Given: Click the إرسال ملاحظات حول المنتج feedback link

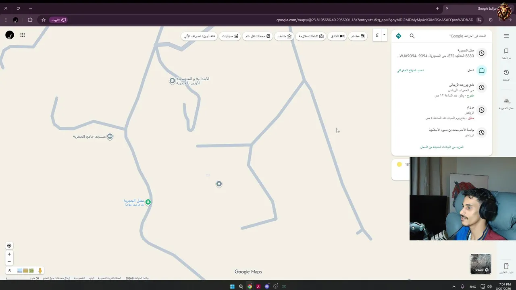Looking at the screenshot, I should (x=56, y=278).
